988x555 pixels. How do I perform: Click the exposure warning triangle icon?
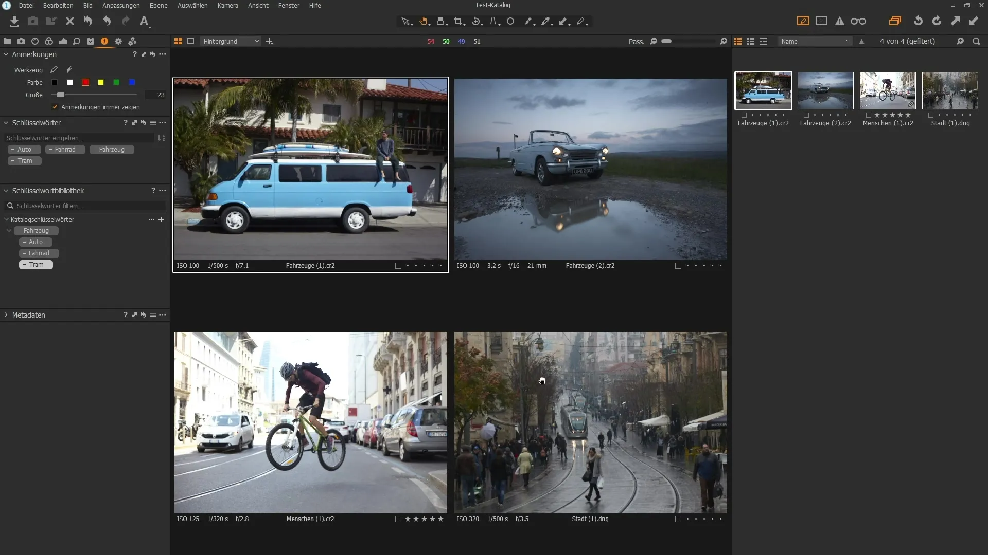pos(839,22)
